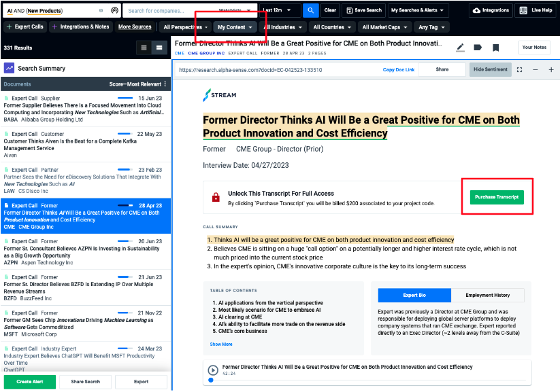Clear the search query with x icon
560x392 pixels.
pos(101,11)
